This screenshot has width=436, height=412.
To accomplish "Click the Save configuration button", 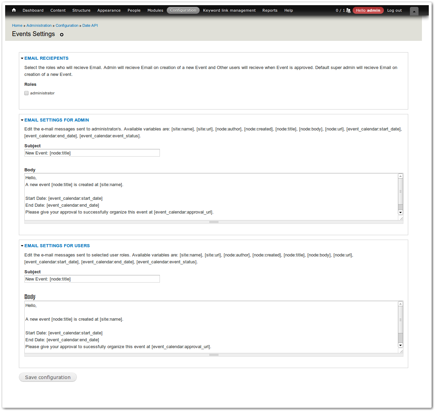I will (48, 377).
